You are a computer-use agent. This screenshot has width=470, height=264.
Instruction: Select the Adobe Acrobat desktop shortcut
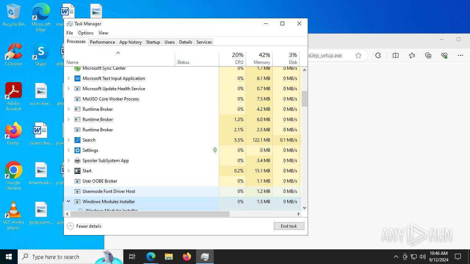tap(14, 97)
